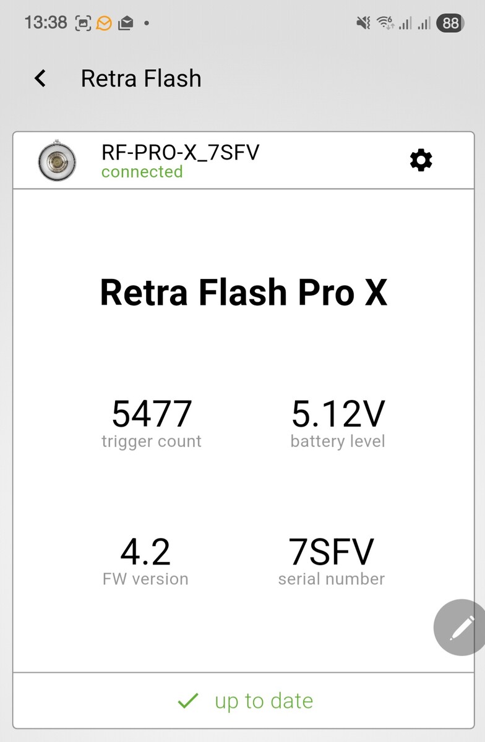Tap the 5.12V battery level reading
The height and width of the screenshot is (742, 485).
[x=338, y=414]
